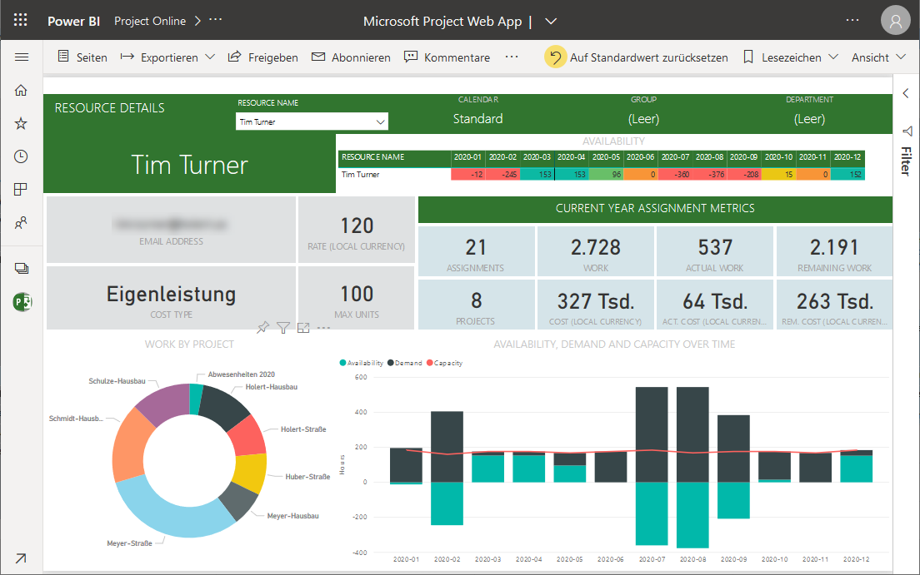This screenshot has width=920, height=575.
Task: Click the 8 Projects card
Action: click(x=476, y=305)
